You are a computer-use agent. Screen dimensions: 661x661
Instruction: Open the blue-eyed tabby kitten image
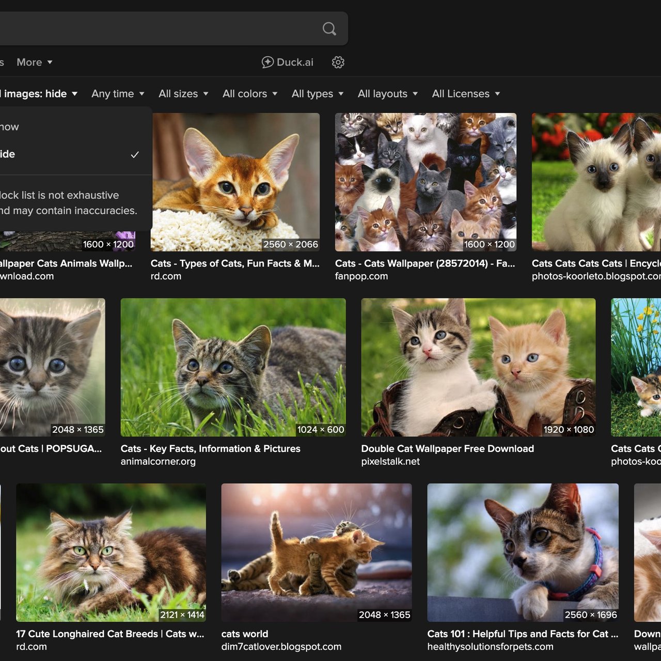52,367
